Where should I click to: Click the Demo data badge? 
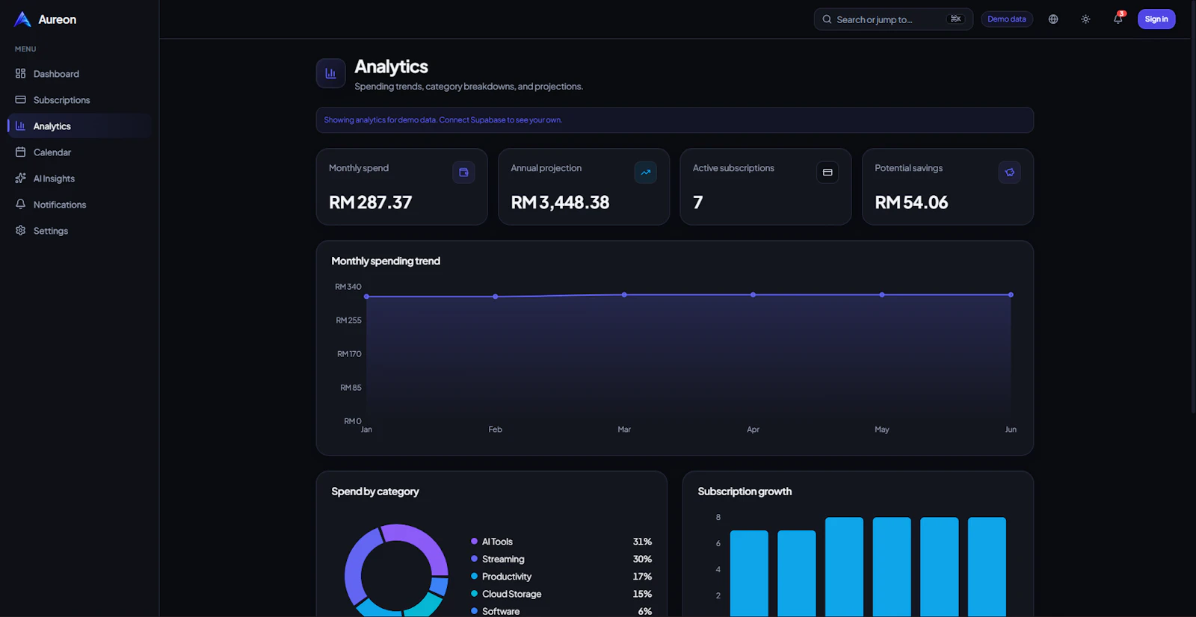coord(1007,19)
